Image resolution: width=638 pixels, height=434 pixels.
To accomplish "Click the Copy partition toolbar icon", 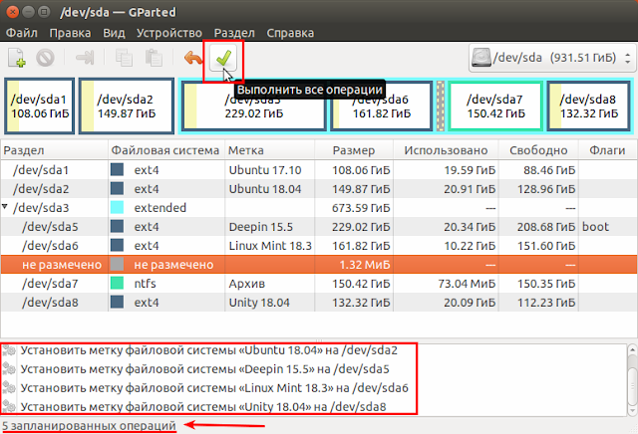I will point(124,58).
